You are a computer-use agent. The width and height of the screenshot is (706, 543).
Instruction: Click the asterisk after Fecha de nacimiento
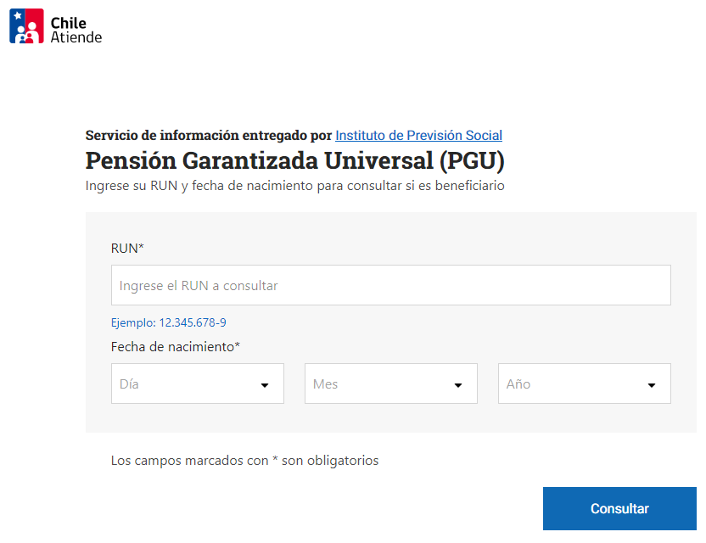238,345
